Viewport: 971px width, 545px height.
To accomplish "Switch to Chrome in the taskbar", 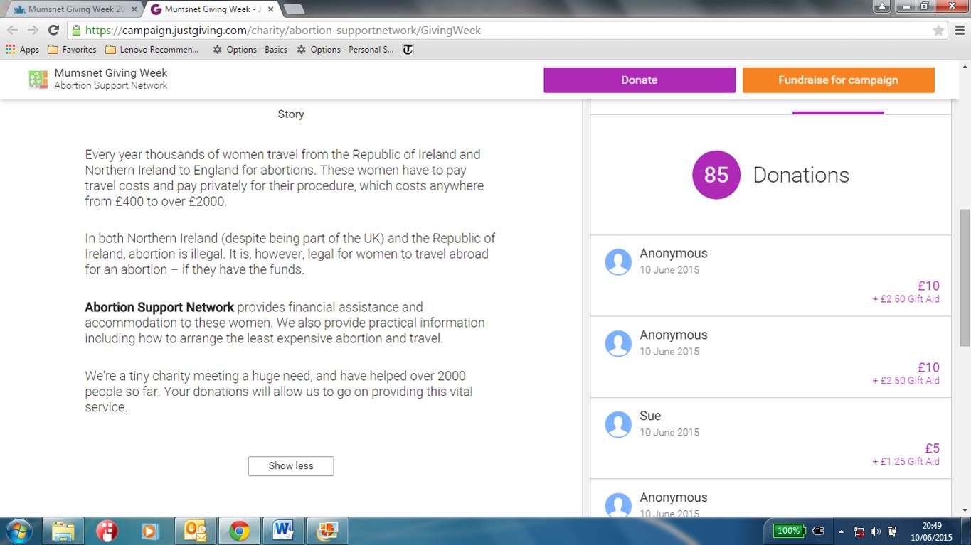I will (239, 531).
